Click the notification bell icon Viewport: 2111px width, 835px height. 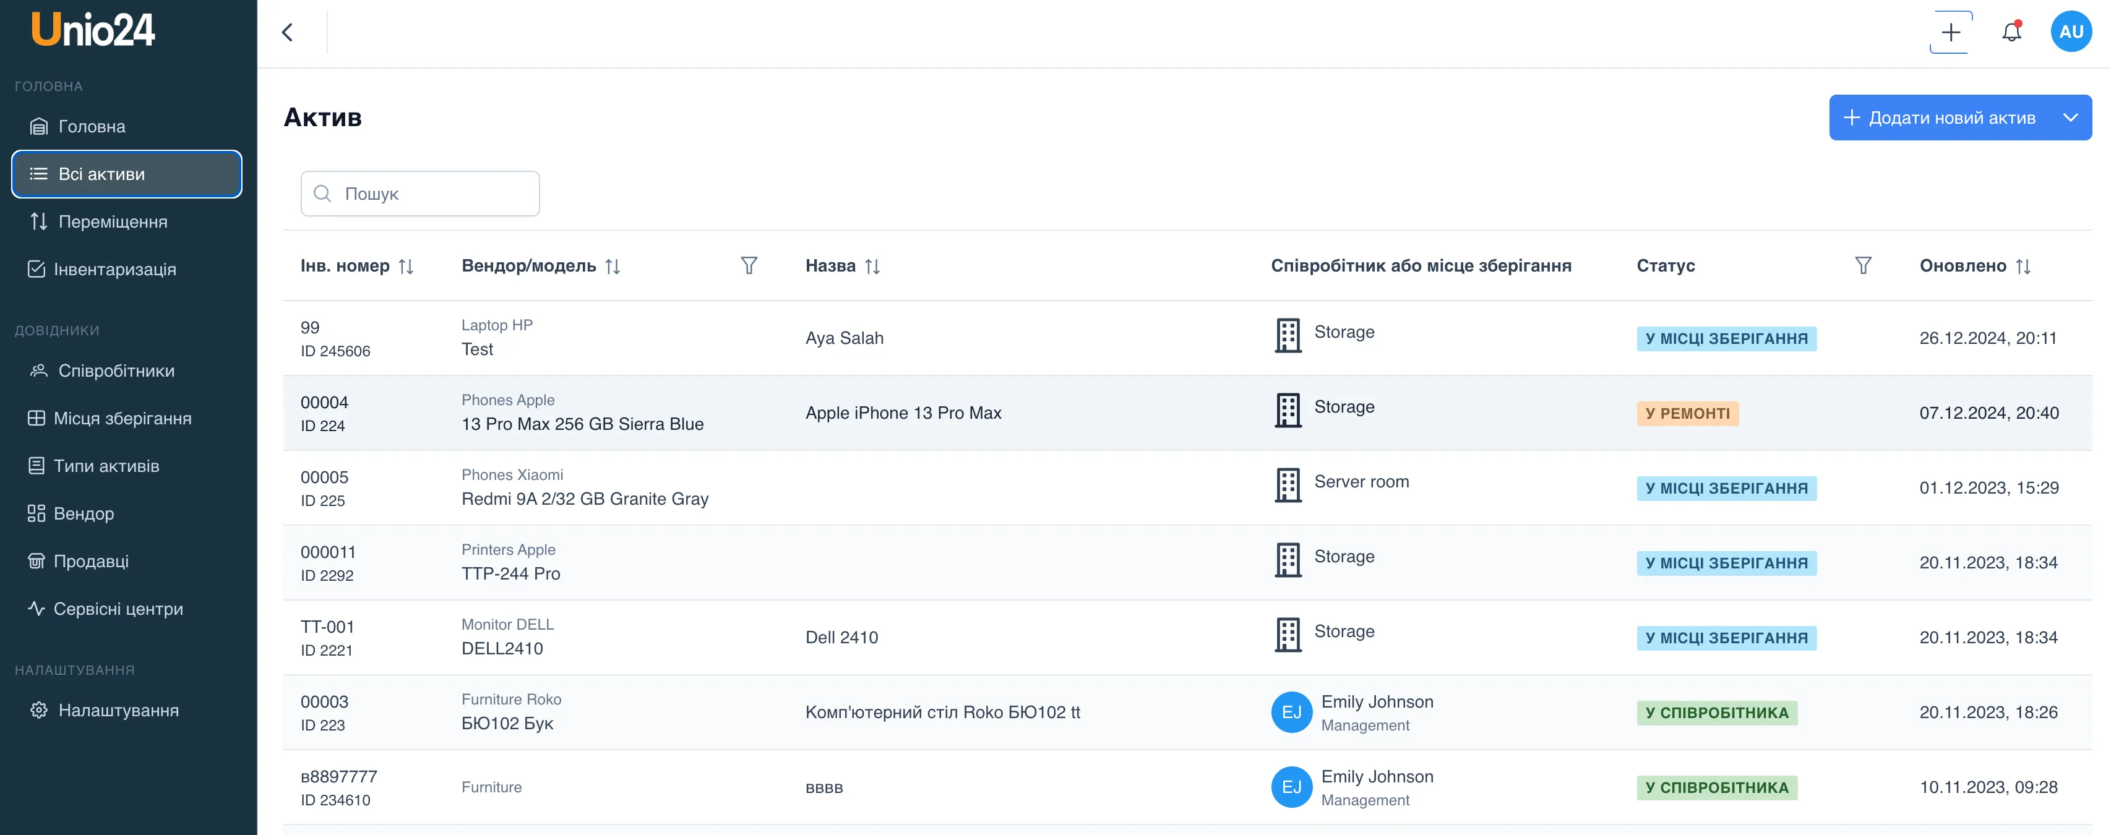[x=2011, y=32]
